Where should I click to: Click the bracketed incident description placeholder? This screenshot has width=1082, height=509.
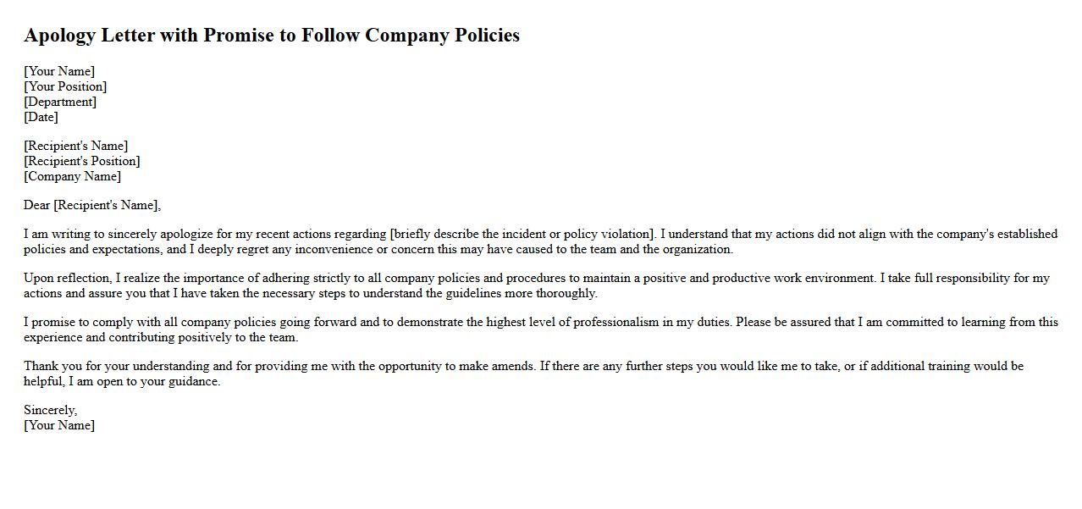(x=522, y=234)
